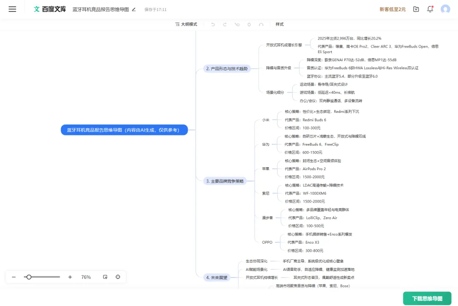Click text 价格区间：300-800元
This screenshot has height=306, width=458.
click(305, 250)
